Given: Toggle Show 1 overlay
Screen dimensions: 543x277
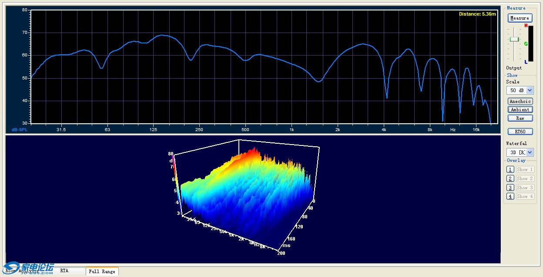Looking at the screenshot, I should (x=525, y=169).
